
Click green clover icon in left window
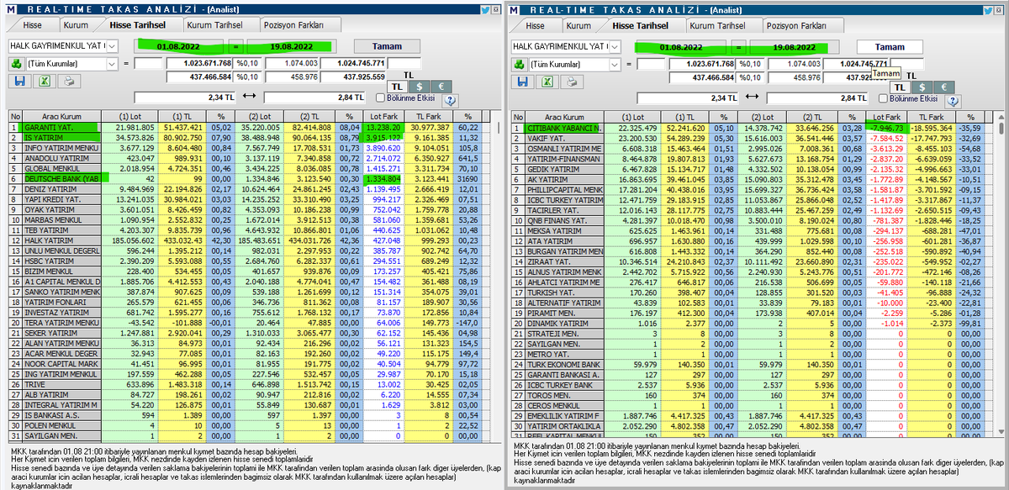click(16, 63)
